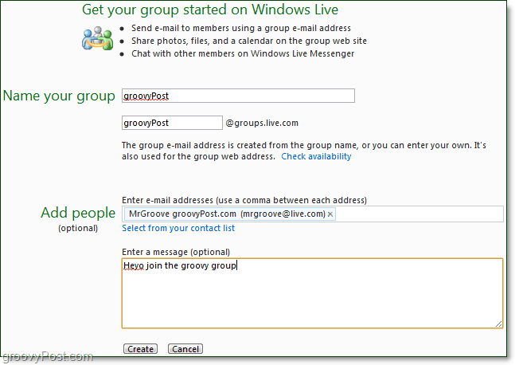This screenshot has height=365, width=515.
Task: Remove MrGroove contact with the x icon
Action: tap(330, 214)
